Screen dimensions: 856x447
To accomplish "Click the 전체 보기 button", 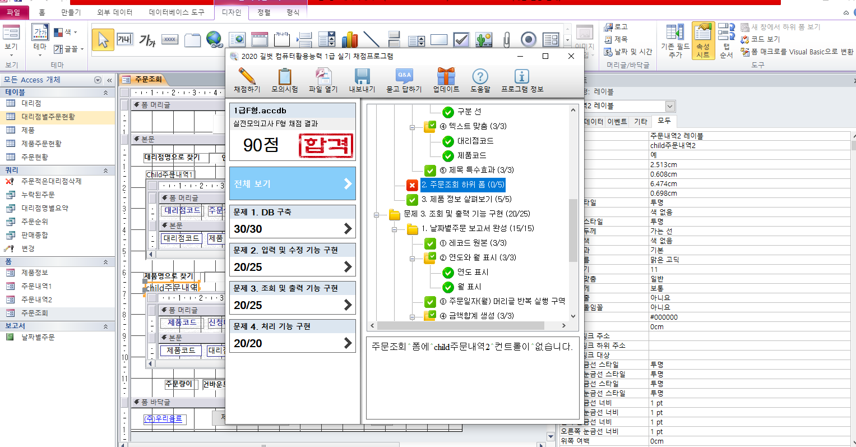I will coord(292,183).
